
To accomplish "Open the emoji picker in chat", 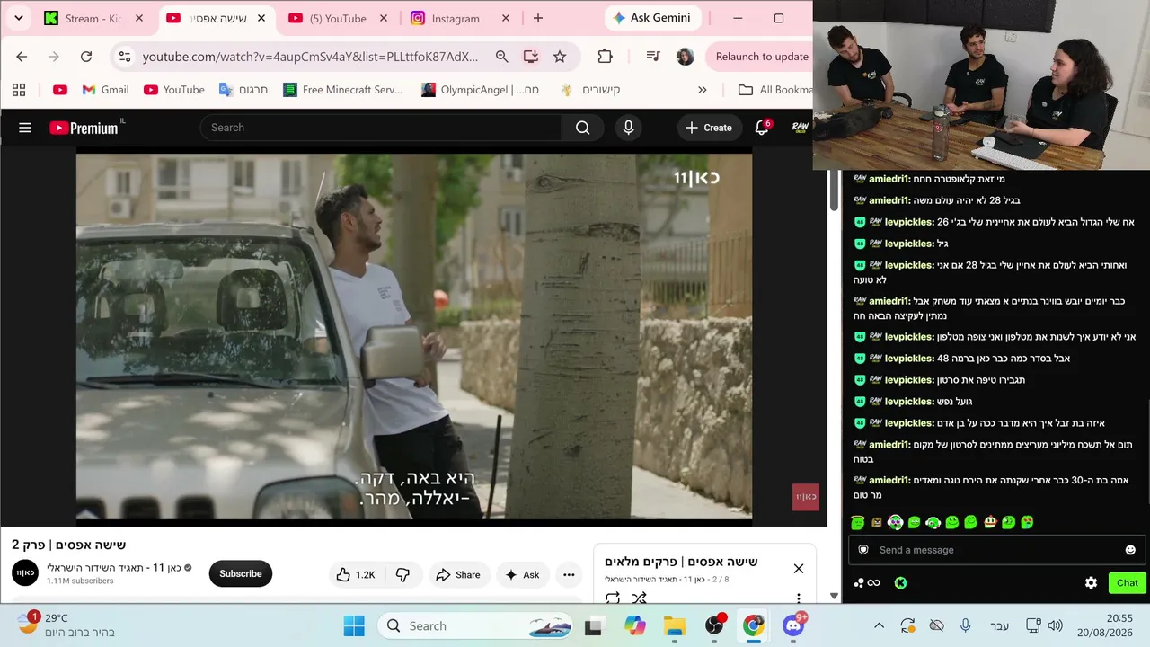I will tap(1130, 550).
